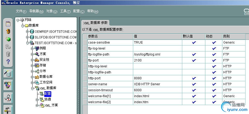Open the 导航器(N) menu

click(36, 11)
